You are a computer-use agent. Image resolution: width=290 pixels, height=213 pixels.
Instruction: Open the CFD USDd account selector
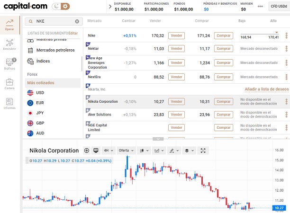(x=279, y=6)
